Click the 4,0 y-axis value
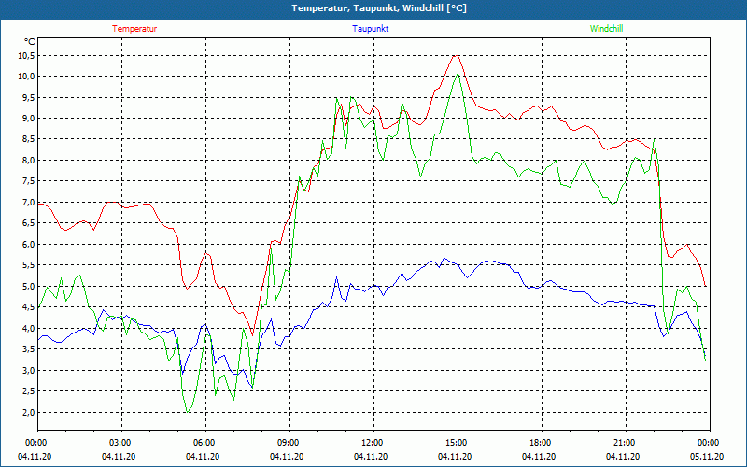Viewport: 747px width, 467px height. point(29,329)
